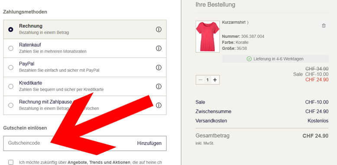Open info icon for Rechnung mit Zahlpause
This screenshot has height=165, width=337.
tap(159, 105)
